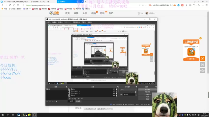Screen dimensions: 209x117
Task: Pop out the OBS sources dock icon
Action: [x=118, y=87]
